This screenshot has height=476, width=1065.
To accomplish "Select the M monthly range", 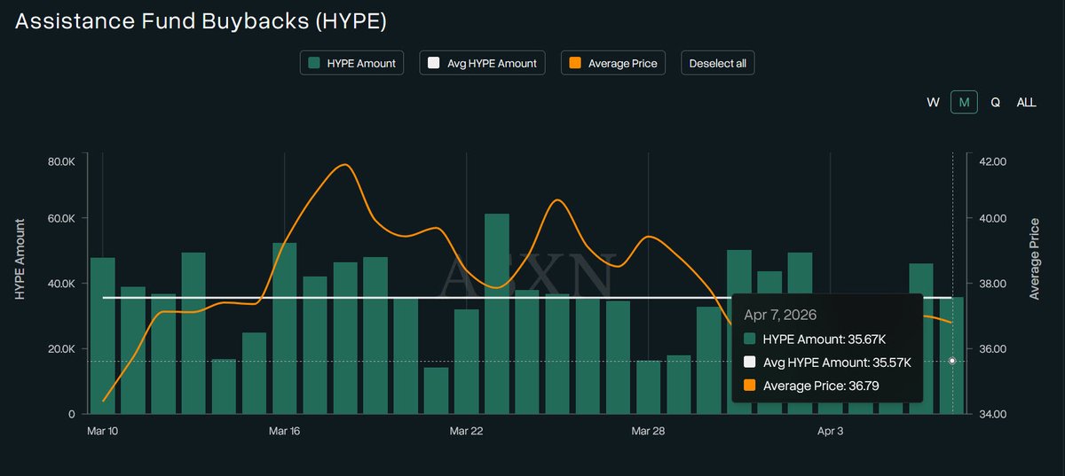I will [x=964, y=102].
